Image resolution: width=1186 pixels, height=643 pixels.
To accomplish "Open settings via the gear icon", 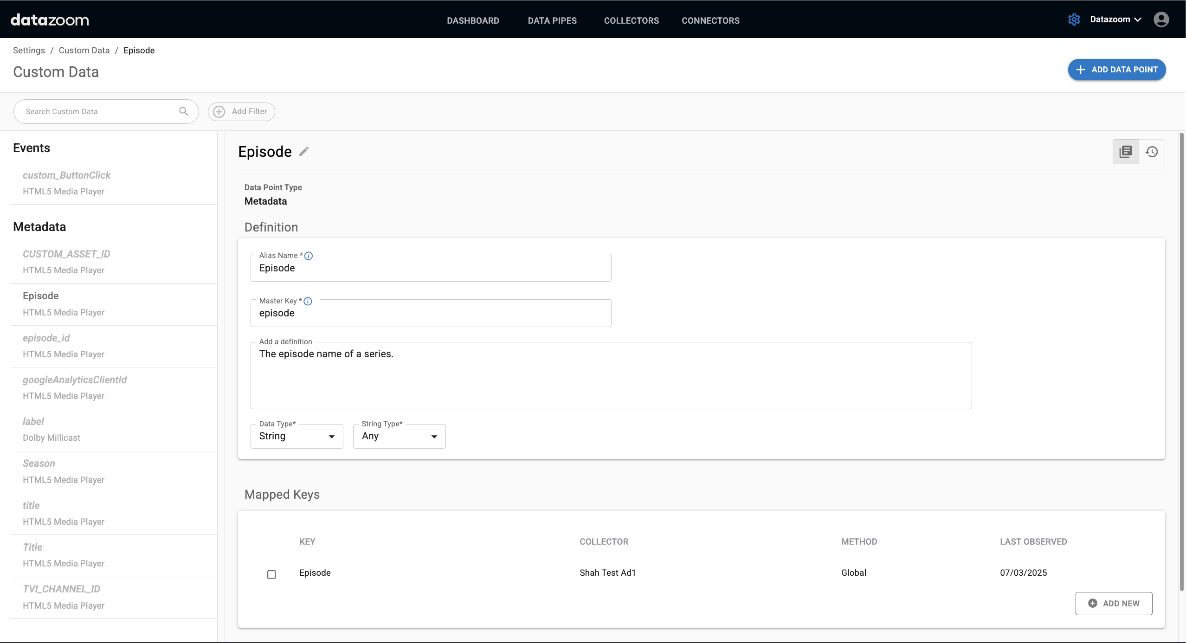I will tap(1074, 19).
